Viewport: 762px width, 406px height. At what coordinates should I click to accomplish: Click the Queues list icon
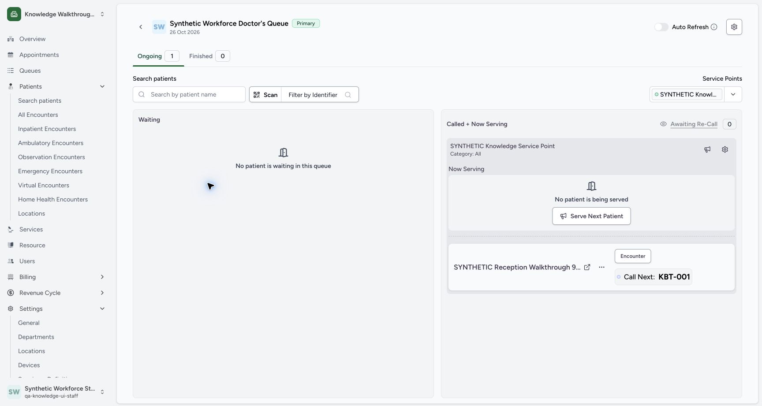(11, 71)
